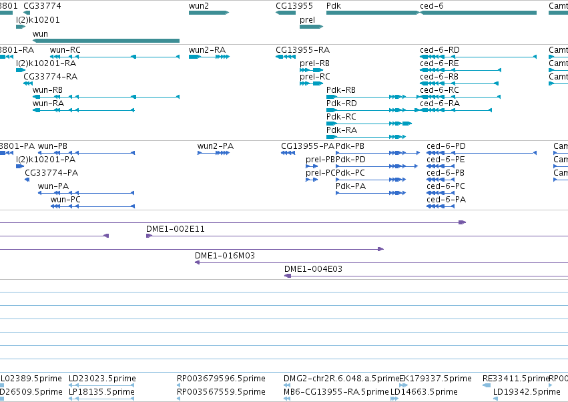Click the ced-6-PB protein label
Viewport: 568px width, 402px height.
pyautogui.click(x=446, y=173)
